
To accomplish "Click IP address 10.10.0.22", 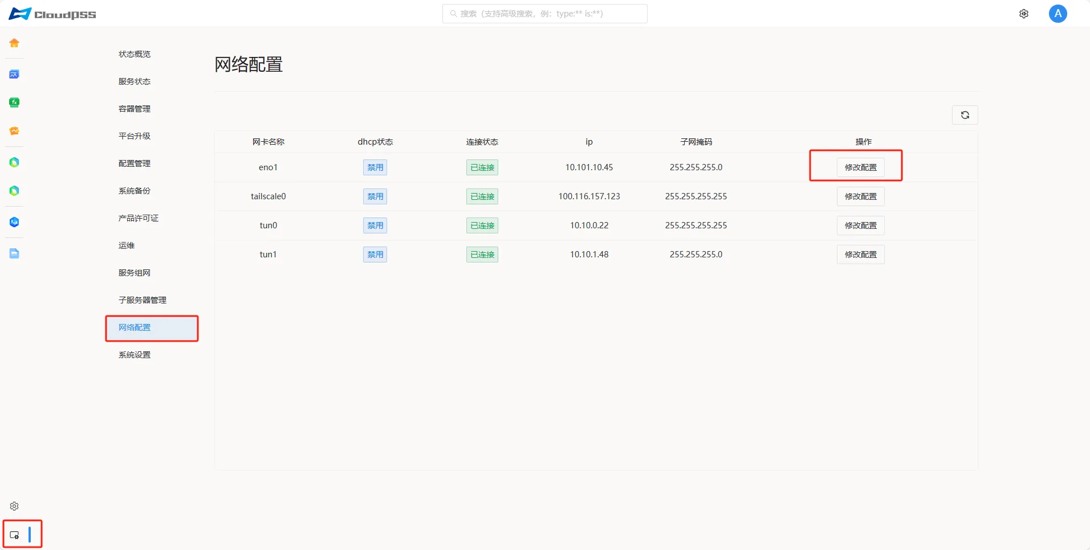I will point(589,225).
